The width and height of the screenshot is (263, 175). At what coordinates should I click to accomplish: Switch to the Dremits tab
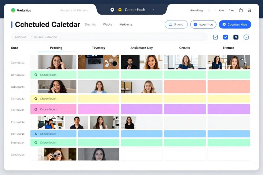click(x=90, y=24)
